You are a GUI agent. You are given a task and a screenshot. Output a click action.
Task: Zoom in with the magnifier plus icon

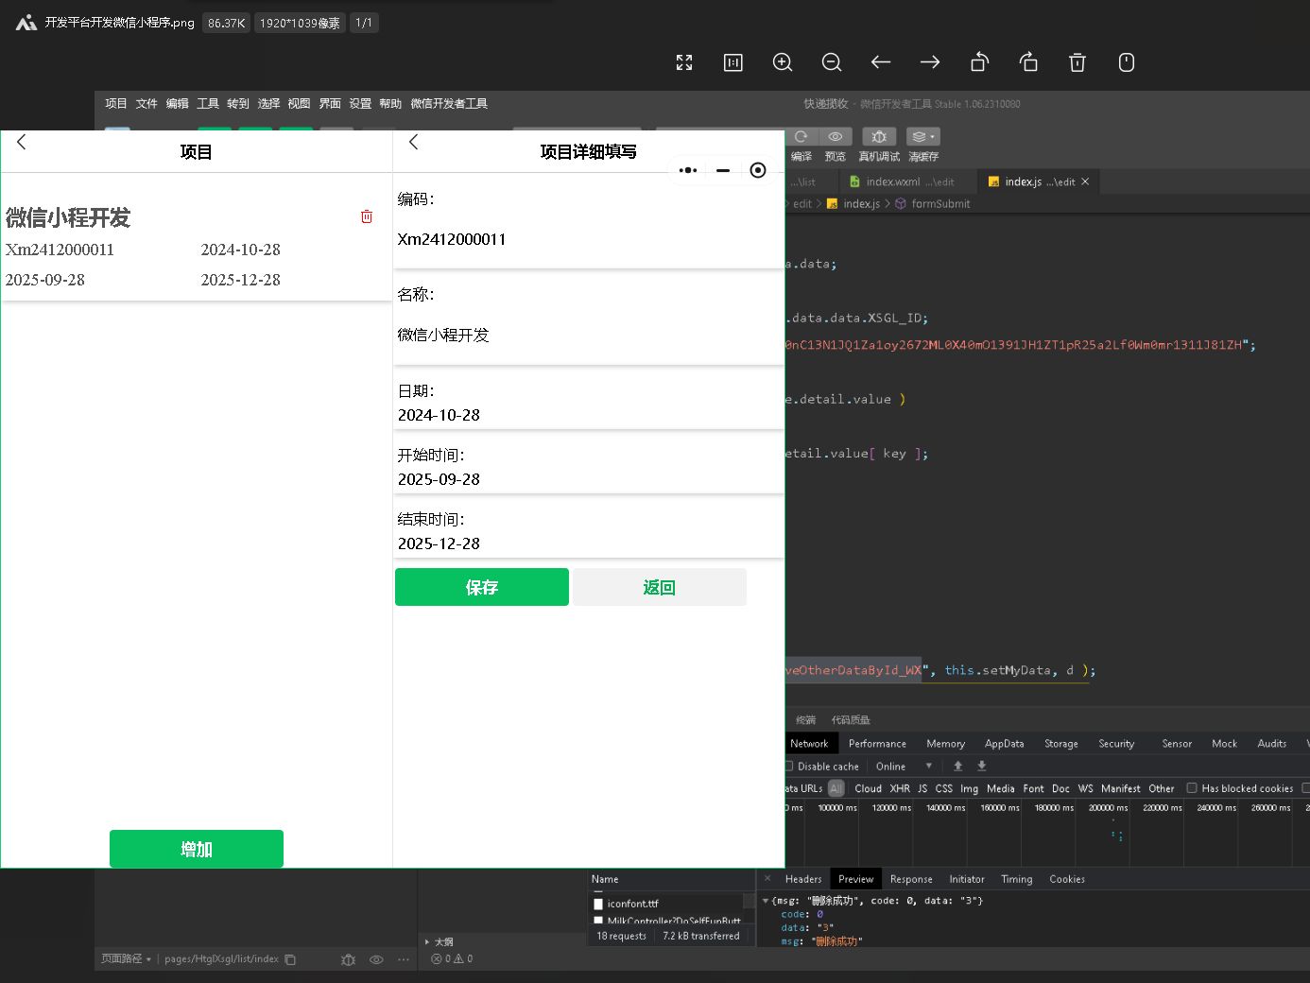click(783, 62)
